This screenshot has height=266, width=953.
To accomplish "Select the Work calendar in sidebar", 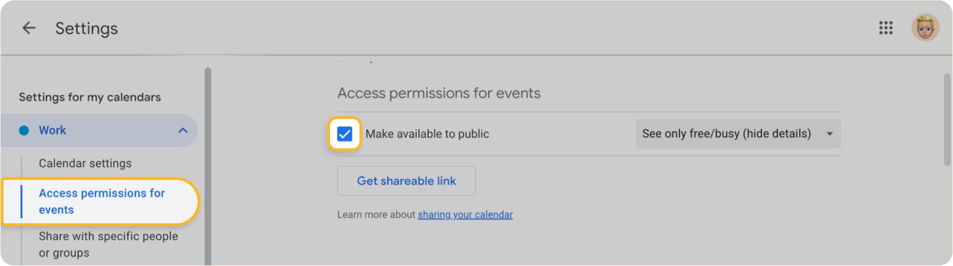I will [x=53, y=131].
